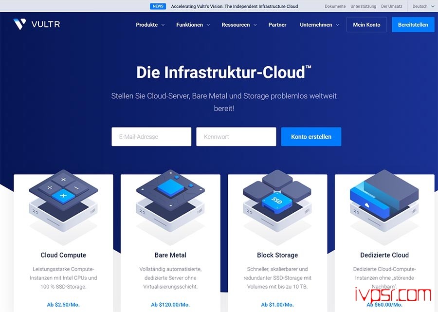Screen dimensions: 438x312
Task: Open the Dokumente link
Action: click(335, 6)
